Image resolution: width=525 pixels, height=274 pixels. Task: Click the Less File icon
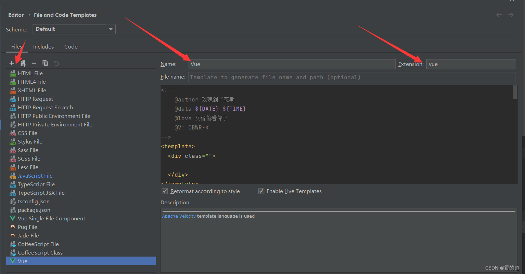pyautogui.click(x=13, y=167)
